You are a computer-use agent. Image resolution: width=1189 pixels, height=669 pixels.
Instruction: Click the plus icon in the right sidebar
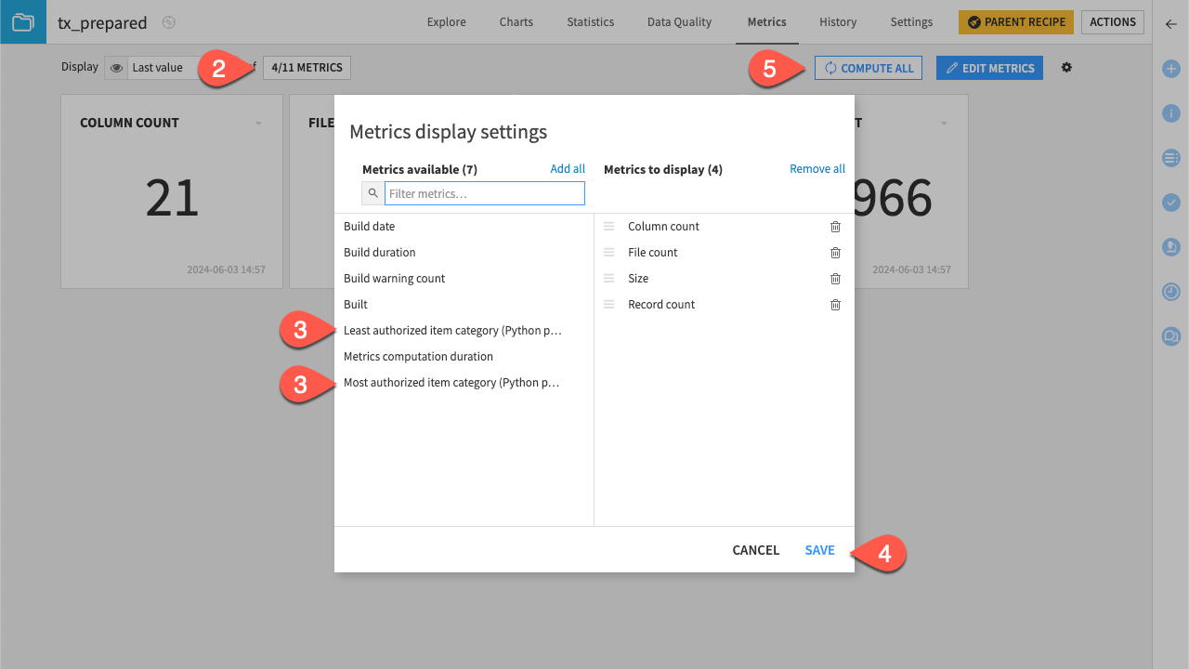pyautogui.click(x=1170, y=69)
